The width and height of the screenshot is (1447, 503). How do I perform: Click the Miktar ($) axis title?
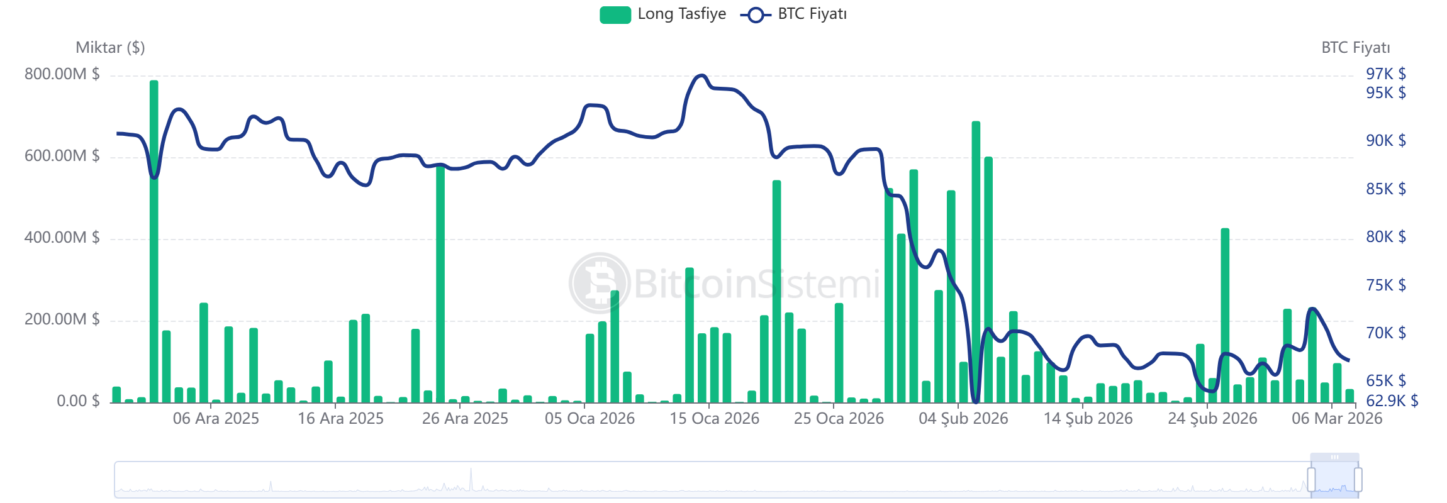tap(110, 48)
